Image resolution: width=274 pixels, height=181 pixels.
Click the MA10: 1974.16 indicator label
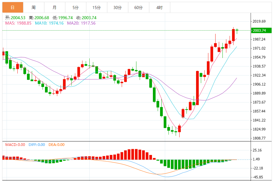(x=49, y=23)
